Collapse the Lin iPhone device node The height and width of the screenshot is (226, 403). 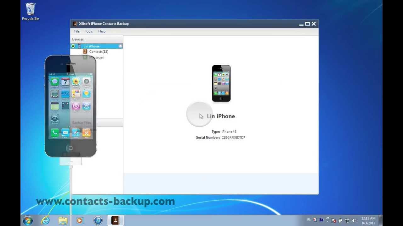click(x=73, y=46)
